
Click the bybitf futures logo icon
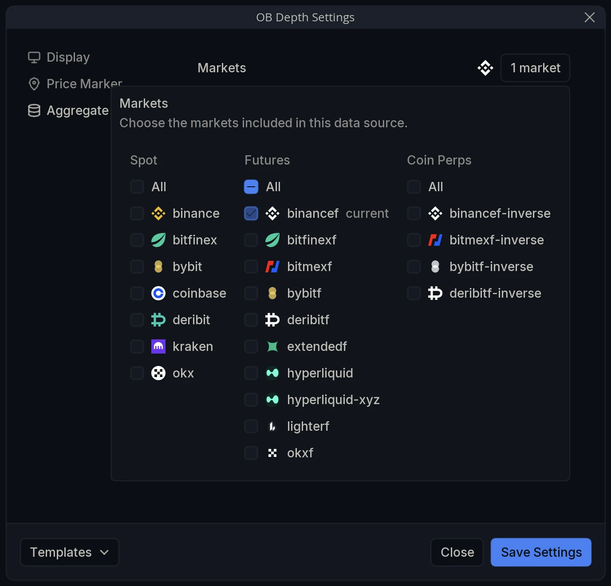click(272, 293)
